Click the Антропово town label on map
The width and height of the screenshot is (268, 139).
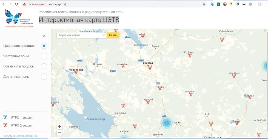point(260,120)
